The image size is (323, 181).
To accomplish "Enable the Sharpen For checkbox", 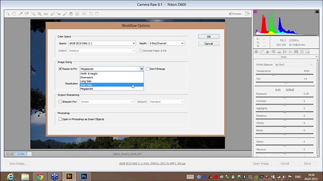I will (60, 102).
